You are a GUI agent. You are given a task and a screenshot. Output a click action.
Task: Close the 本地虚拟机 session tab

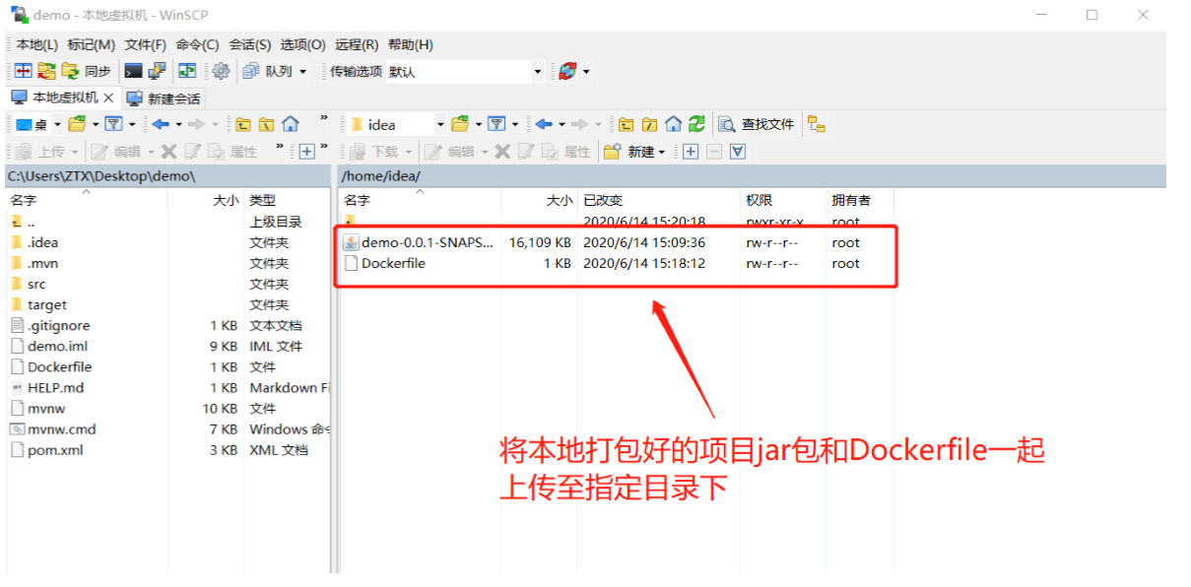[108, 98]
